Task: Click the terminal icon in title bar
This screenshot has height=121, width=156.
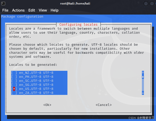Action: (3, 4)
